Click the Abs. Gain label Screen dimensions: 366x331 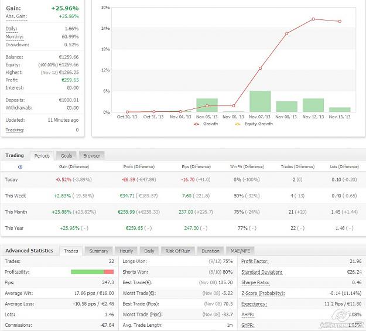point(16,16)
